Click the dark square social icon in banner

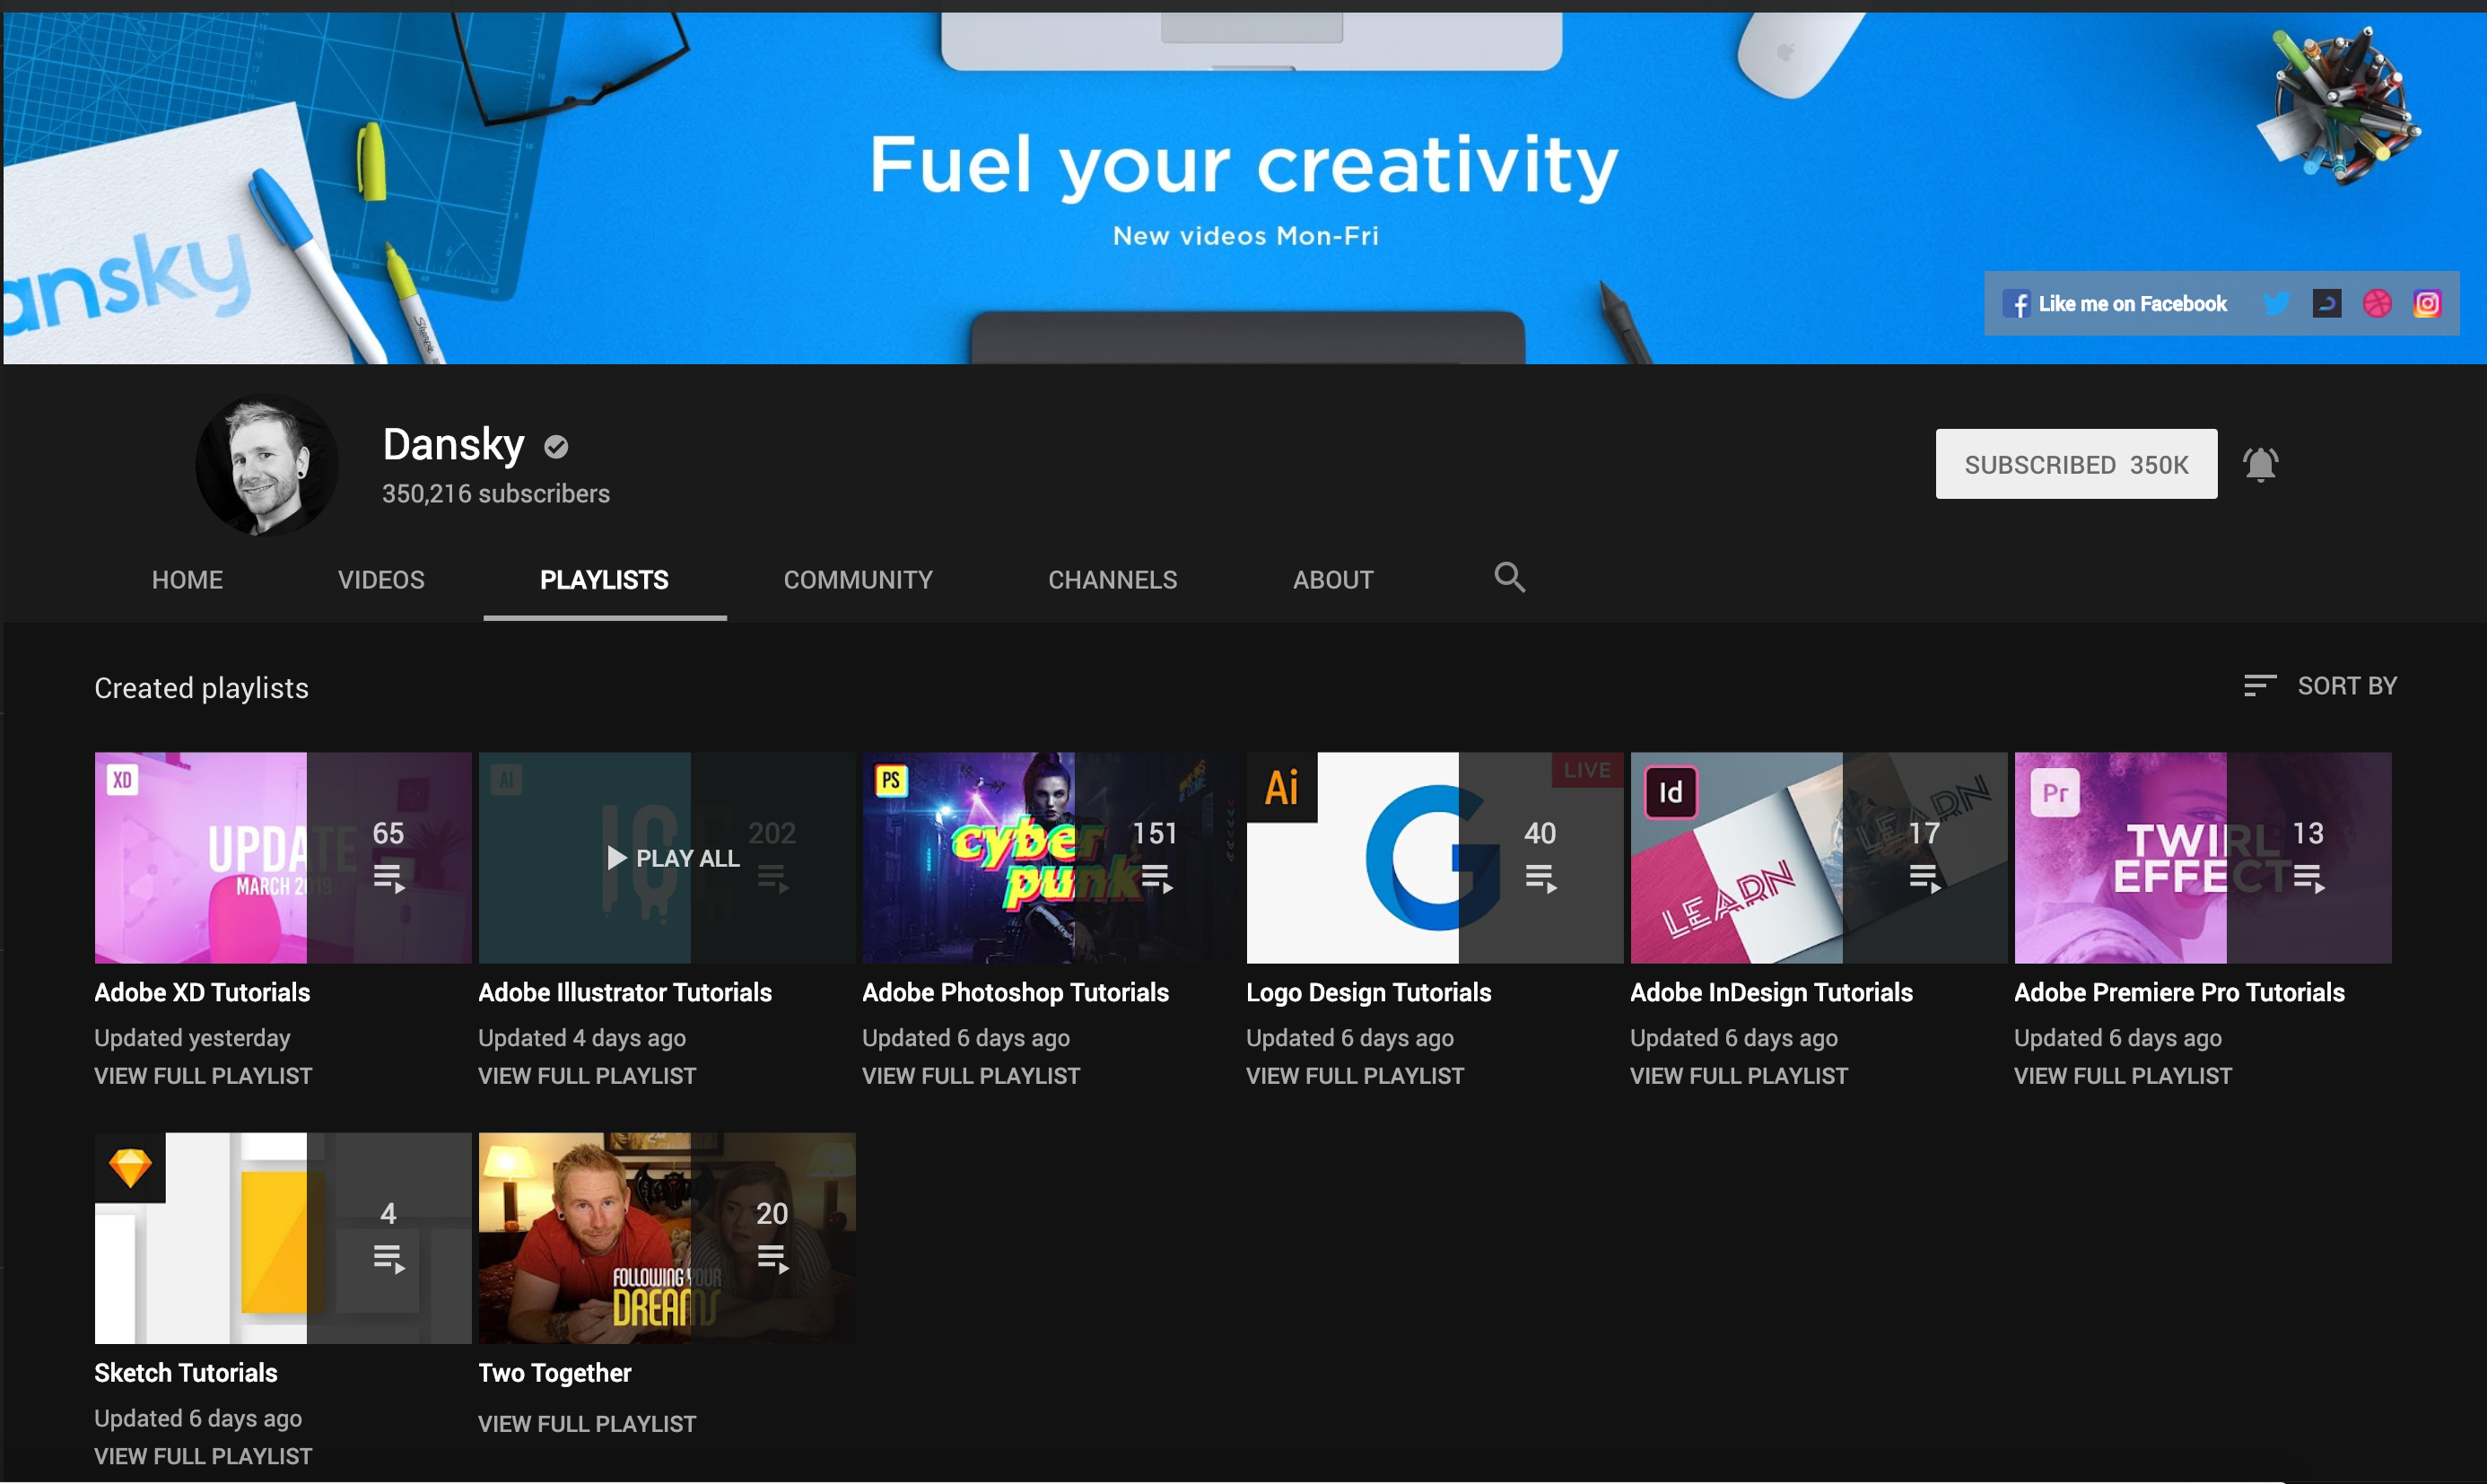[x=2327, y=303]
